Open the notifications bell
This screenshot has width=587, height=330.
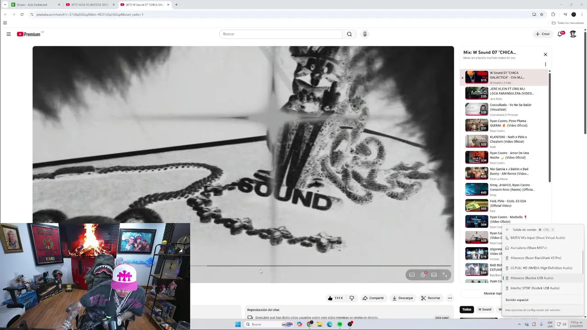[560, 34]
